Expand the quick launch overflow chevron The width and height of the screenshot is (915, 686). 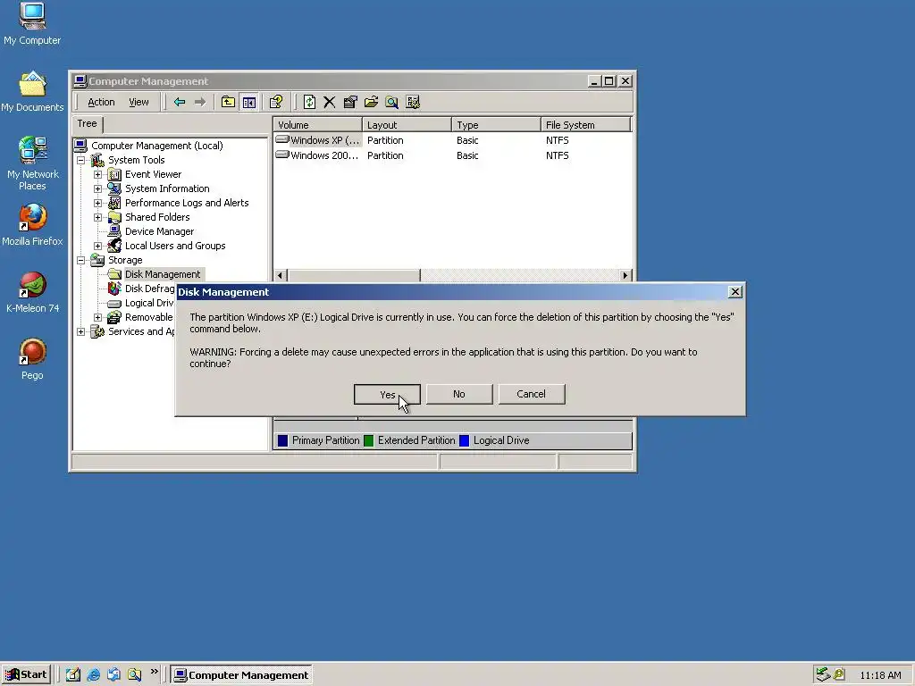[x=154, y=672]
